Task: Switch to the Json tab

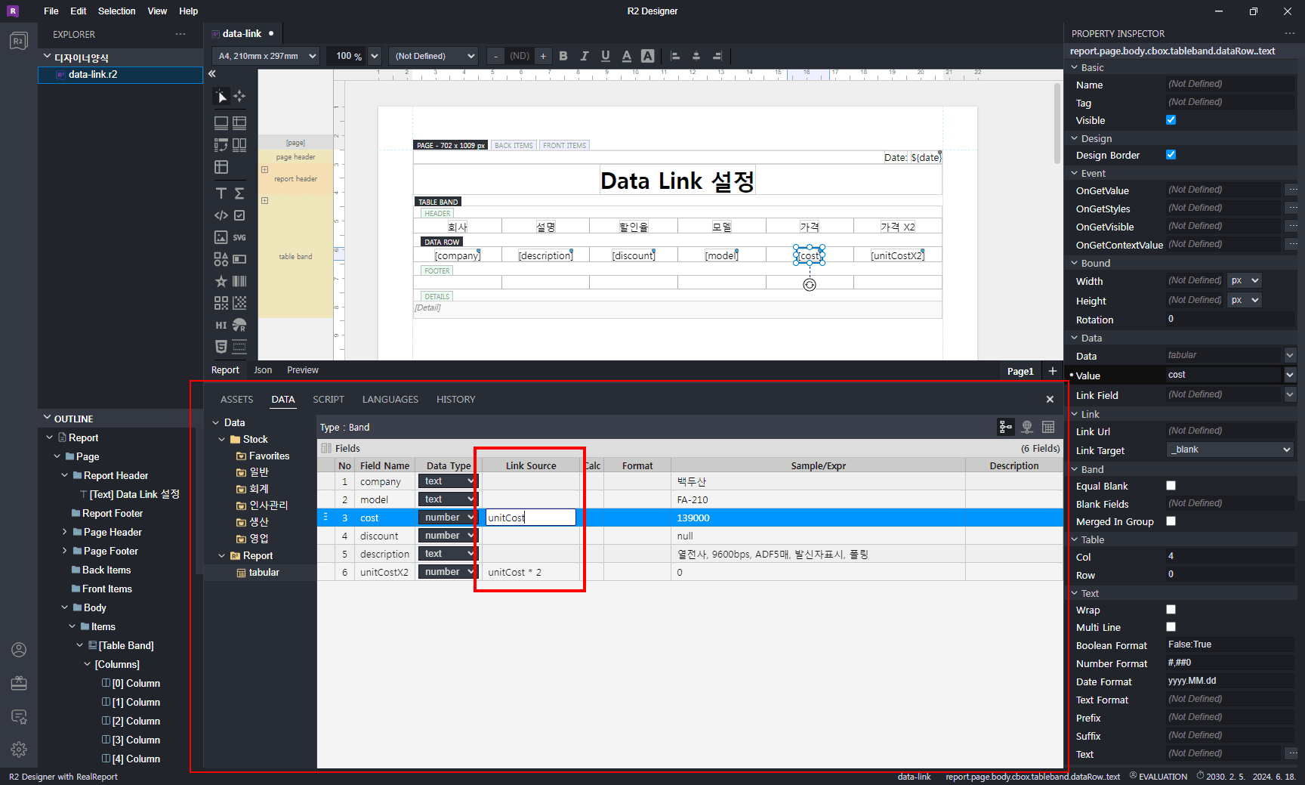Action: pyautogui.click(x=263, y=370)
